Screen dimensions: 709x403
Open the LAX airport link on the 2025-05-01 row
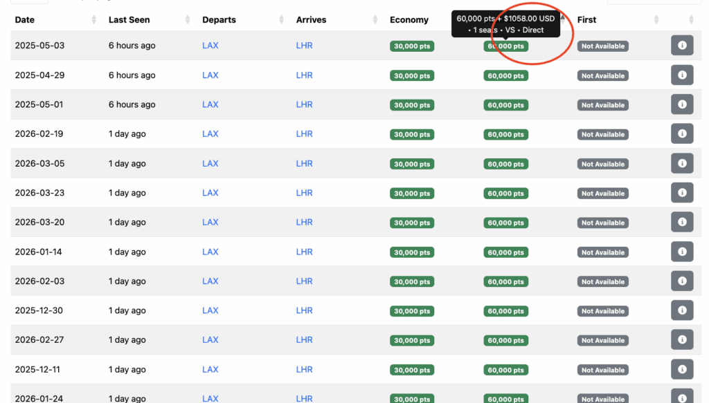[210, 104]
